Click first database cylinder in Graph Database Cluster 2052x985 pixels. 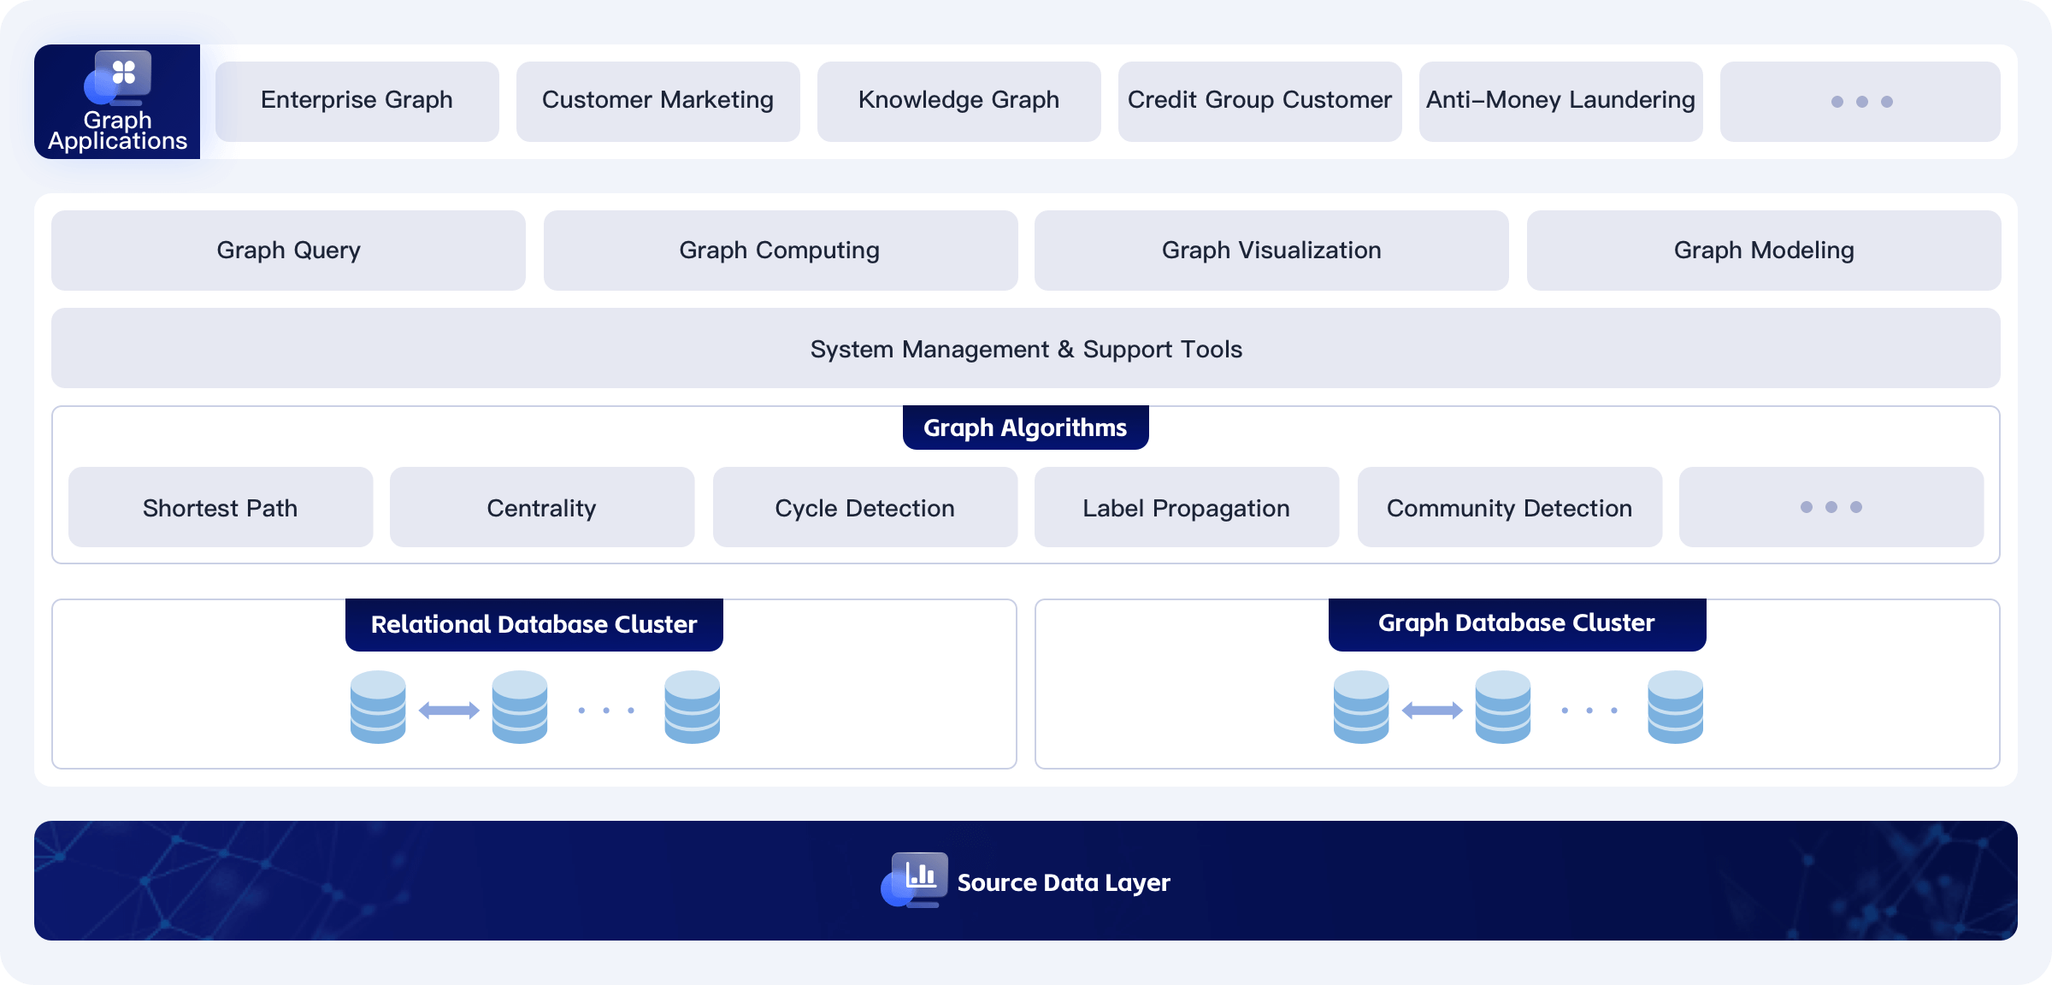point(1361,707)
